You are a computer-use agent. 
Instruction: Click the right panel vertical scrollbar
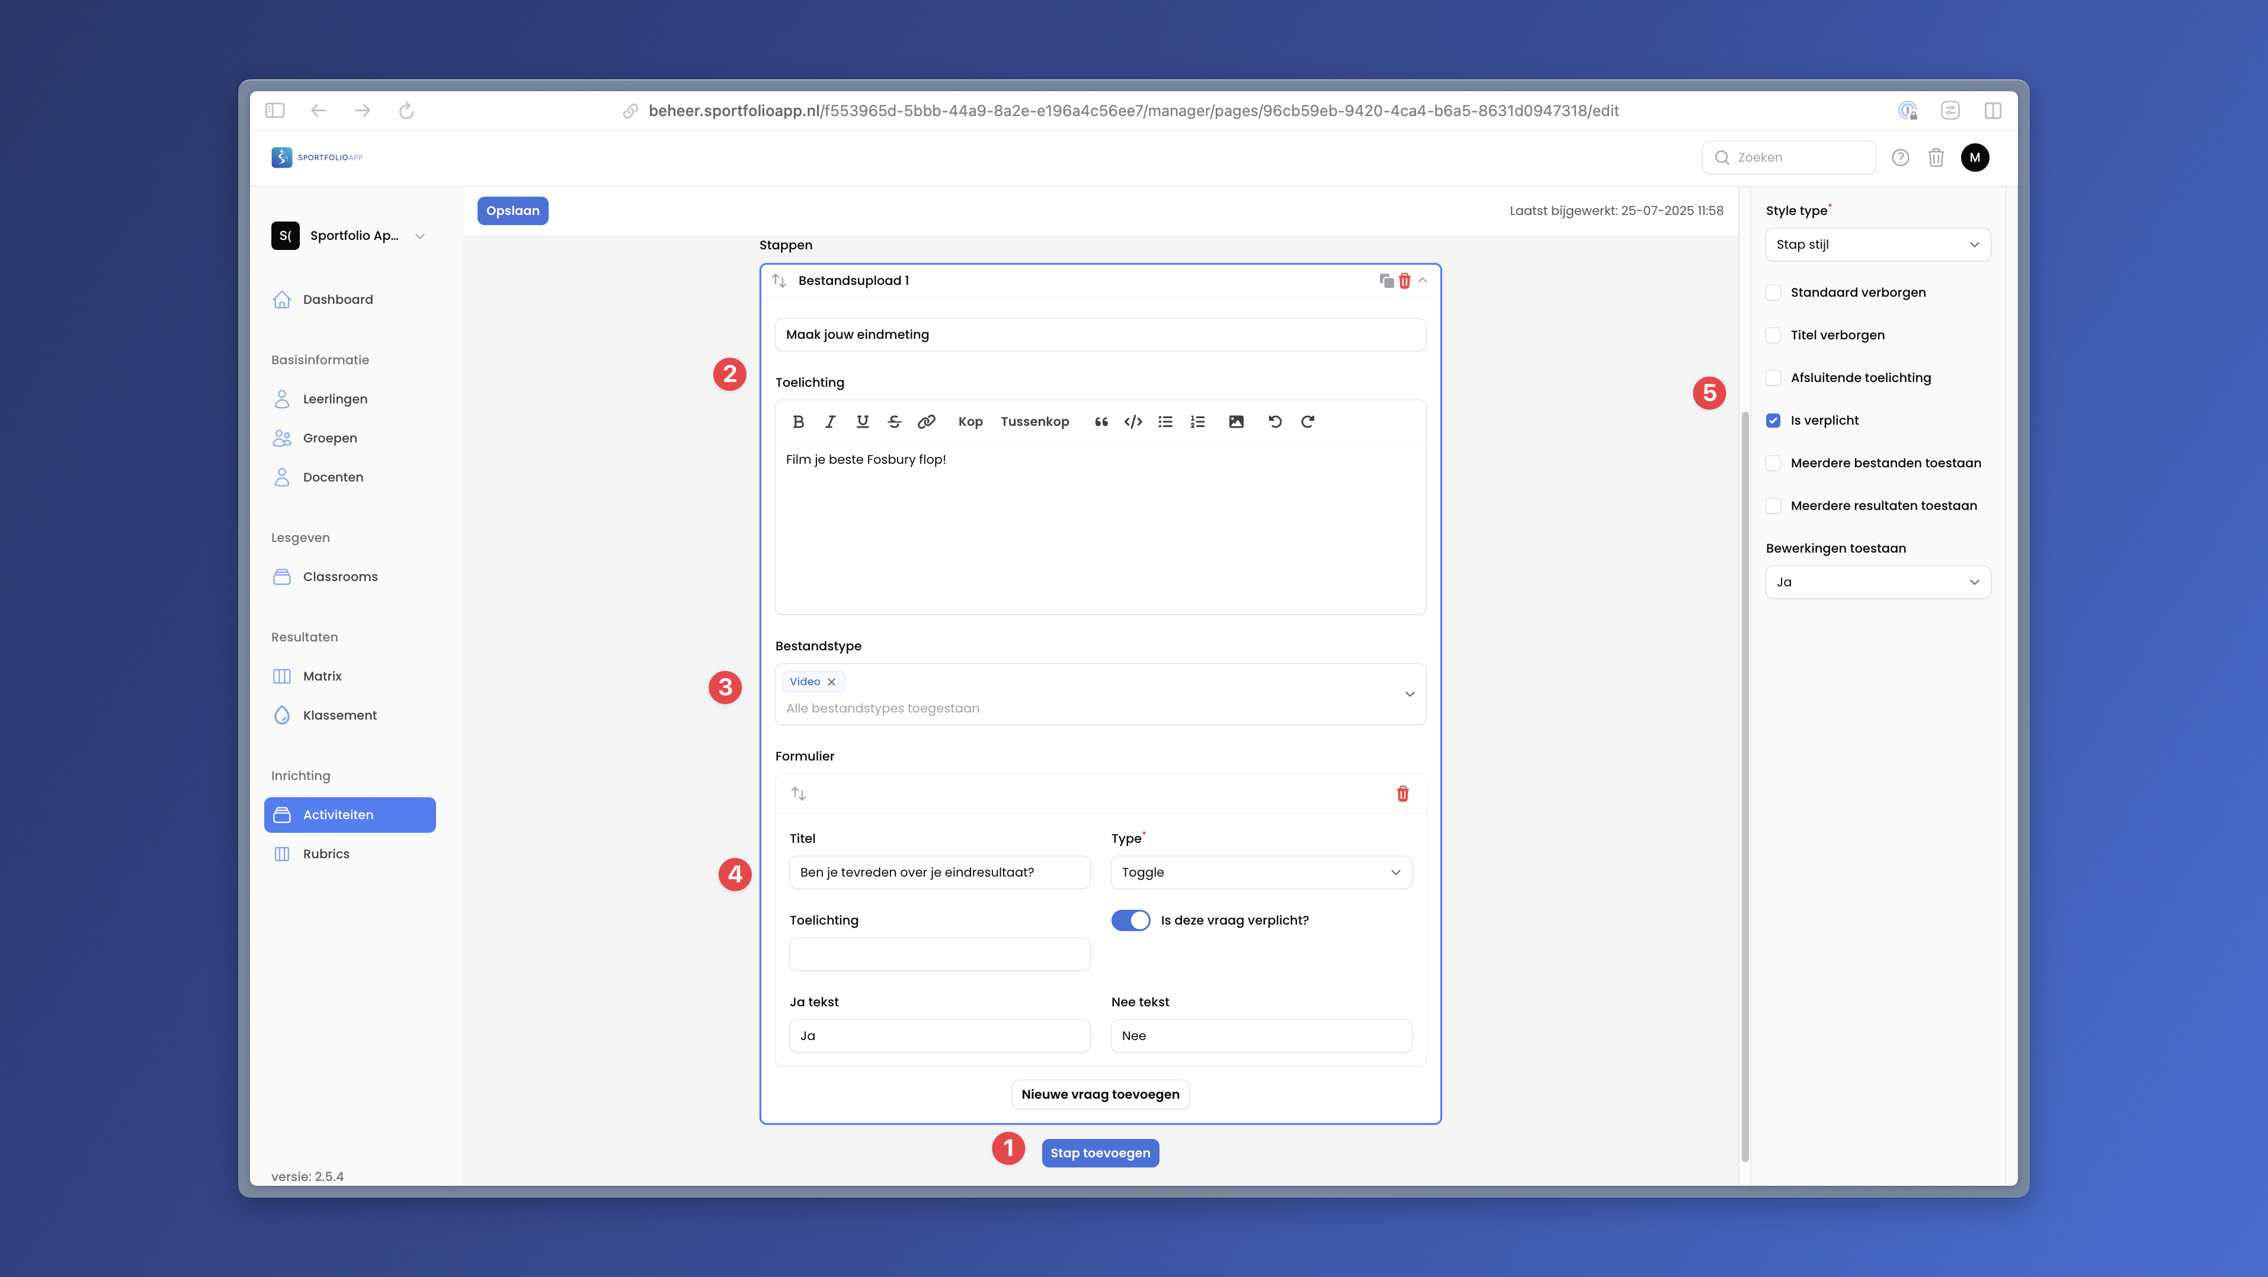[x=1744, y=787]
